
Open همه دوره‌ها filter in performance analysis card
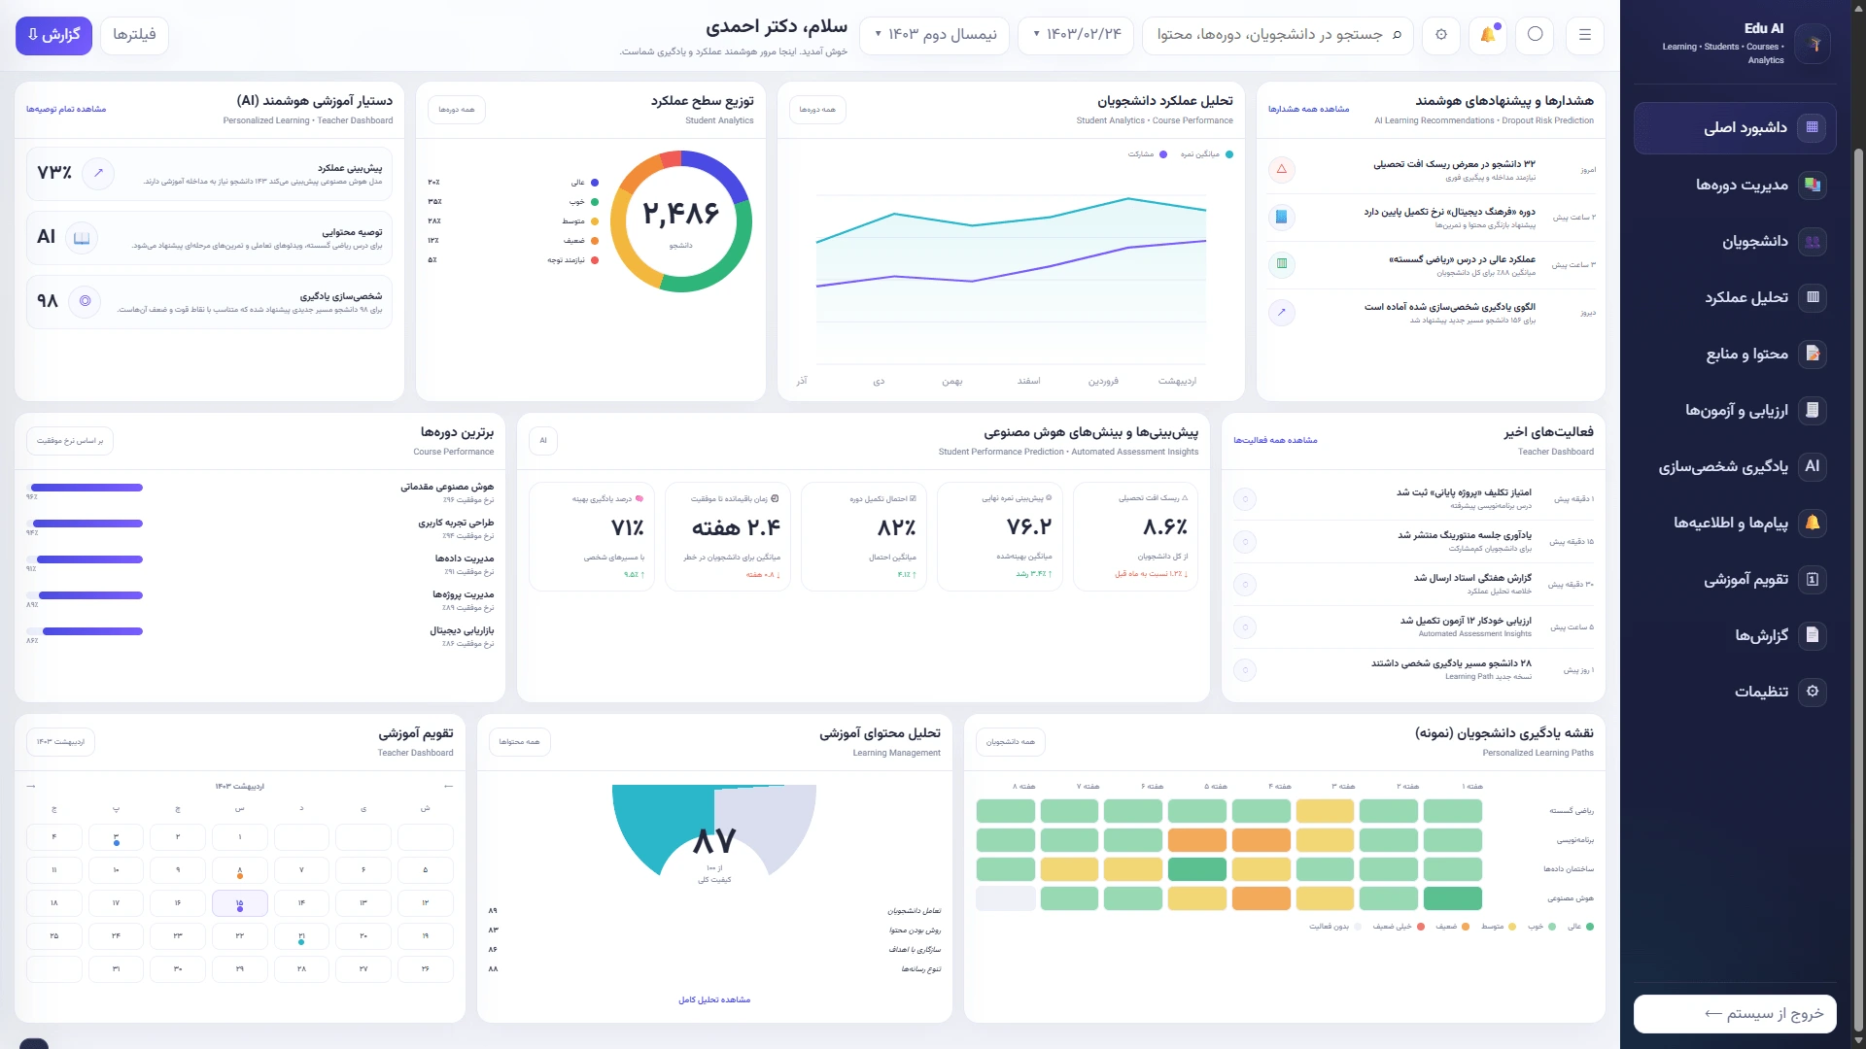[817, 110]
